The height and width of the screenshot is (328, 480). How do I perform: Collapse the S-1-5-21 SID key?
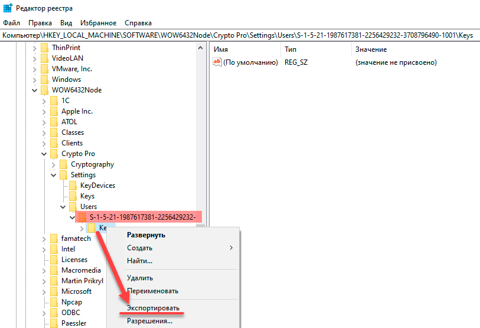[x=72, y=217]
